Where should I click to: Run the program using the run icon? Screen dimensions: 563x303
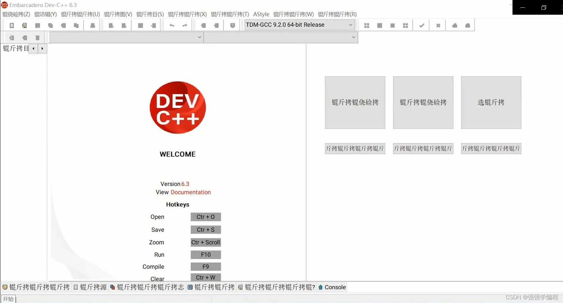(379, 25)
